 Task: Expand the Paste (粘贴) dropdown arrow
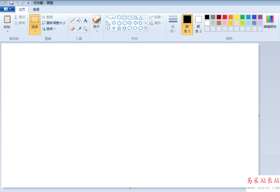click(x=7, y=31)
